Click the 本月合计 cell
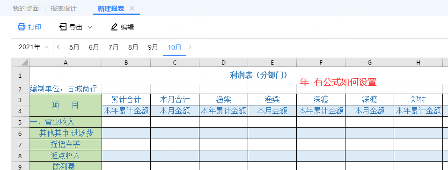The height and width of the screenshot is (170, 448). (x=175, y=100)
